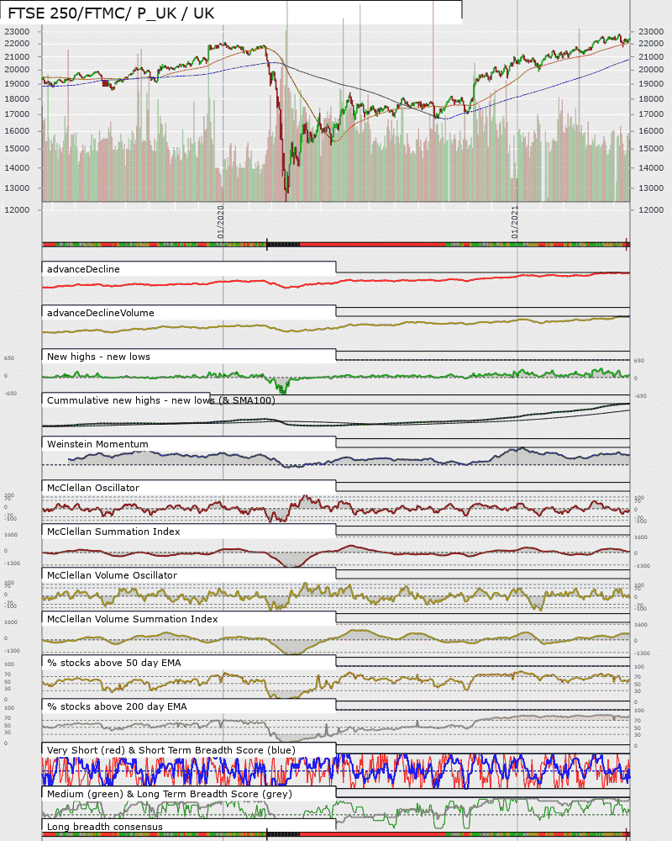Click the Cummulative new highs - new lows label
The width and height of the screenshot is (672, 841).
(x=160, y=400)
